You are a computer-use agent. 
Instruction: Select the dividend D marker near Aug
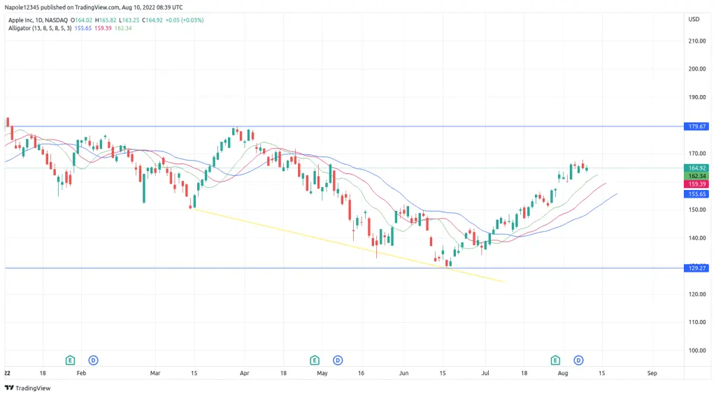578,360
